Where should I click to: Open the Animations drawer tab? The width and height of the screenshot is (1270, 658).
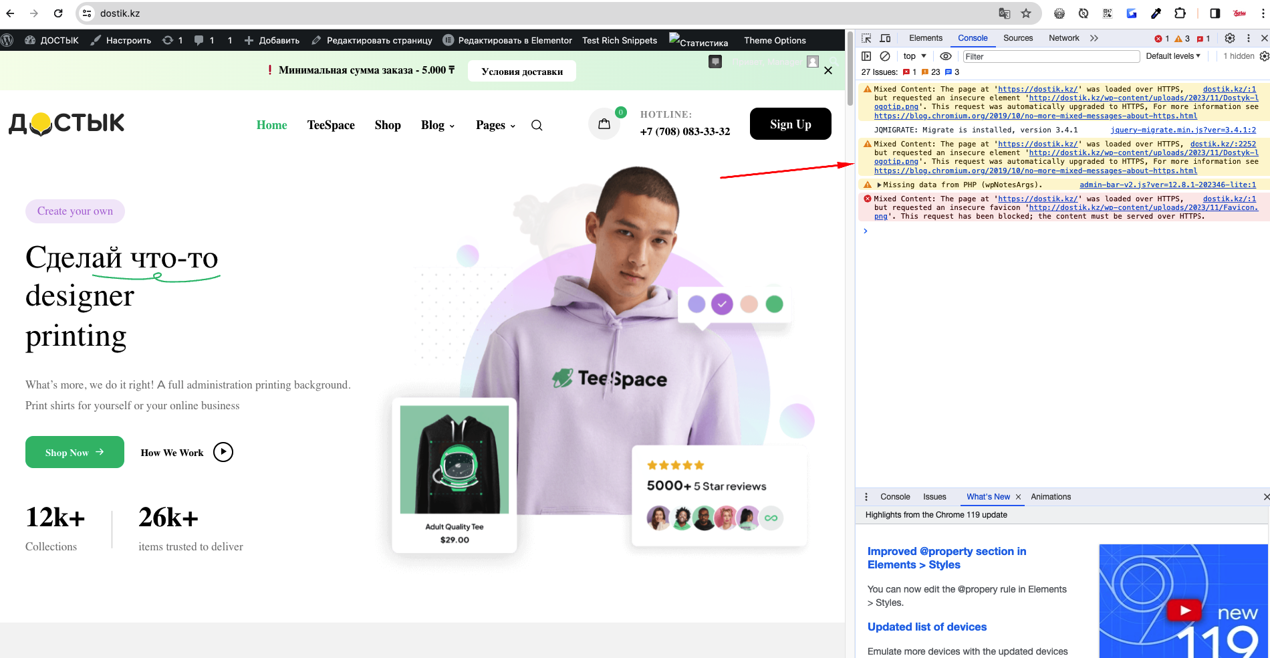1050,497
